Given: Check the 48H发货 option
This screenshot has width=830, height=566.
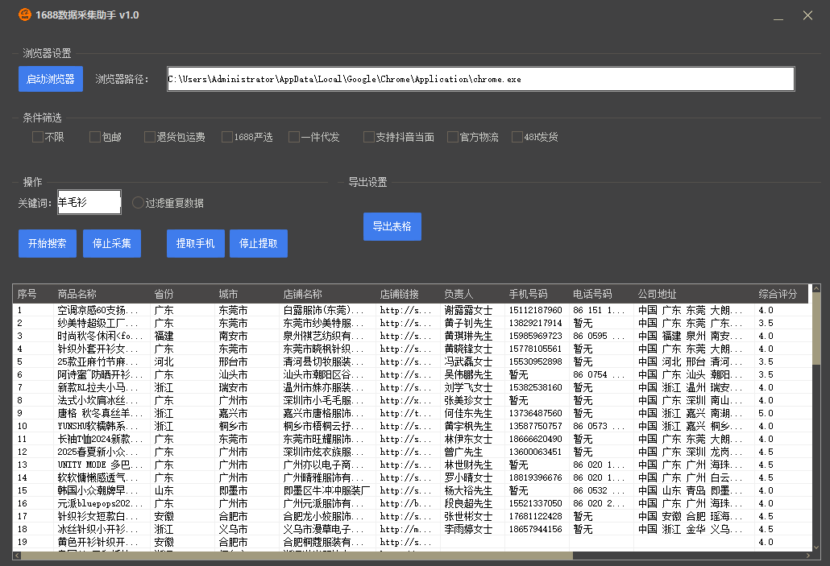Looking at the screenshot, I should click(517, 136).
